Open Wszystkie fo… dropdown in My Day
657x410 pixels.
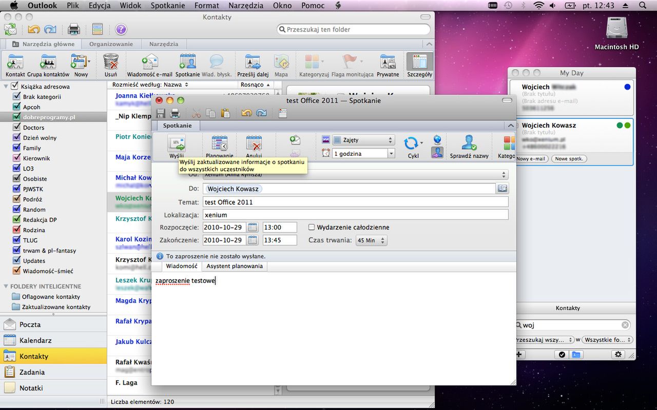tap(608, 340)
